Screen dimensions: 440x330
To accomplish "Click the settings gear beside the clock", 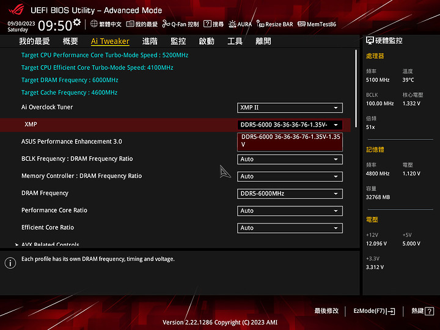I will pos(76,22).
